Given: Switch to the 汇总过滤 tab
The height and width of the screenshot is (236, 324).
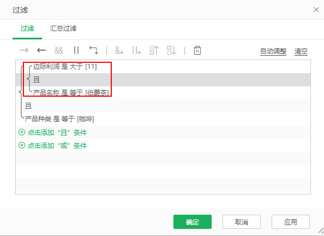Looking at the screenshot, I should [x=63, y=28].
